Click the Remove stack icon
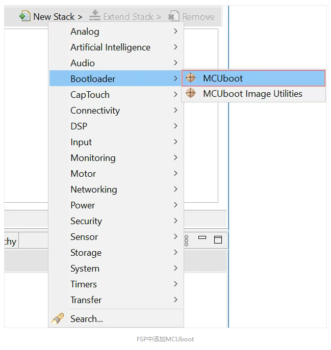This screenshot has width=331, height=350. click(x=173, y=16)
